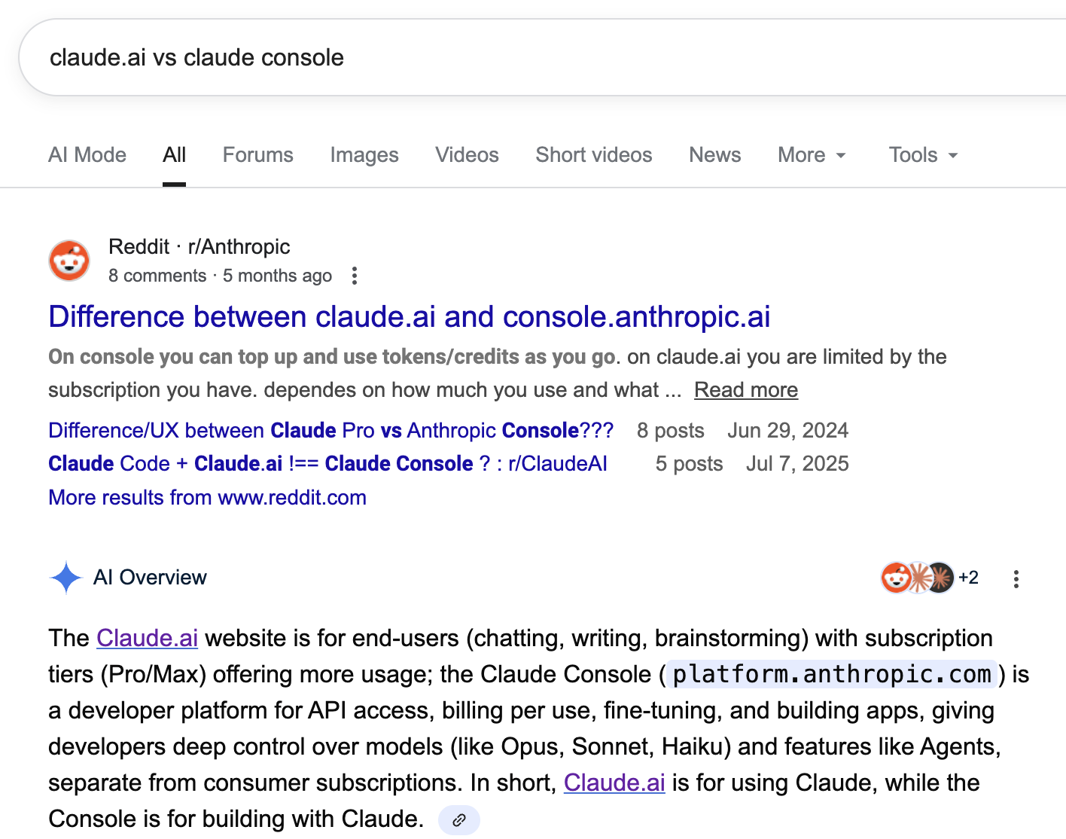Open 'Claude Code + Claude.ai' r/ClaudeAI sublink
Screen dimensions: 1066x839
327,464
